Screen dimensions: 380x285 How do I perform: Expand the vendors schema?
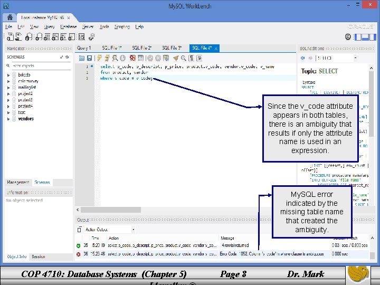click(x=8, y=119)
